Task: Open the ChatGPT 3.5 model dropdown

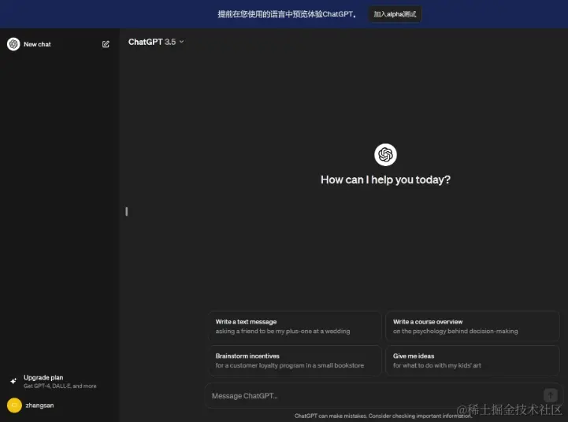Action: (x=156, y=42)
